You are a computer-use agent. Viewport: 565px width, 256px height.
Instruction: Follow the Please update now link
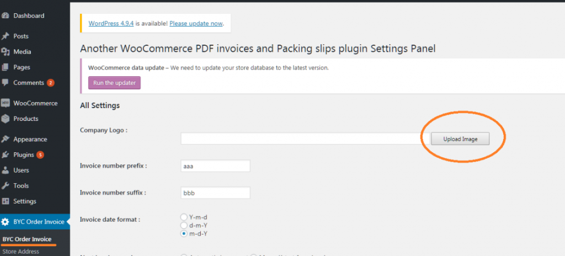click(196, 23)
